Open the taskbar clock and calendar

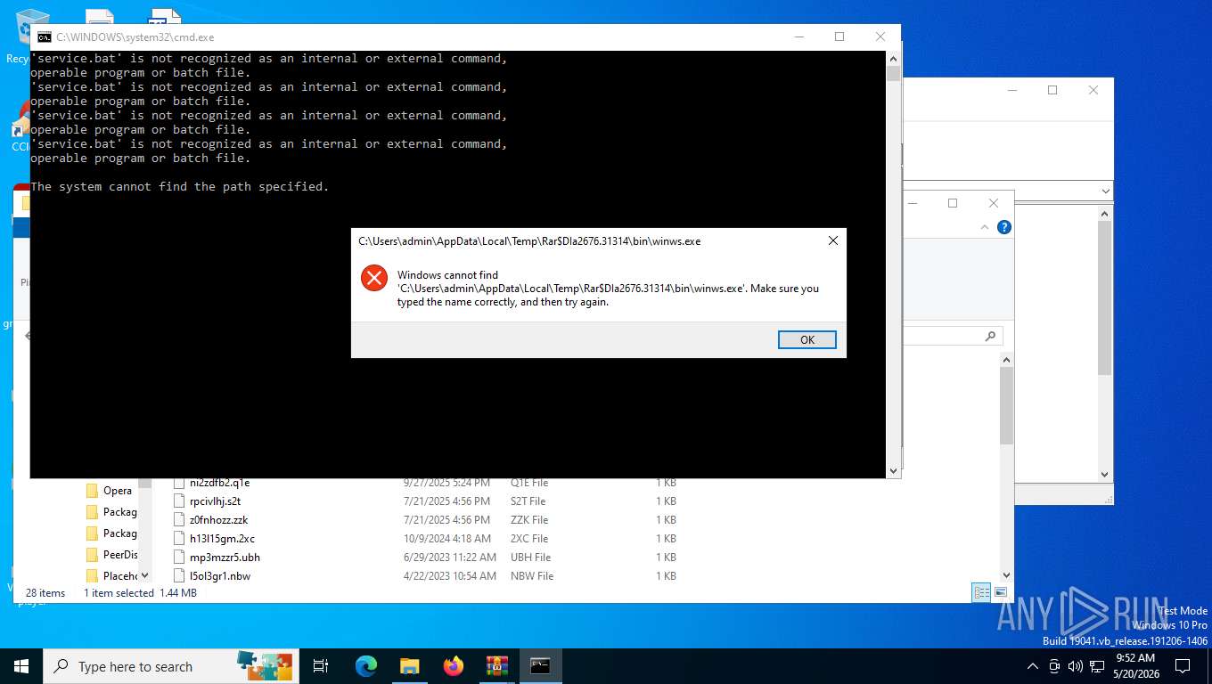click(x=1137, y=666)
